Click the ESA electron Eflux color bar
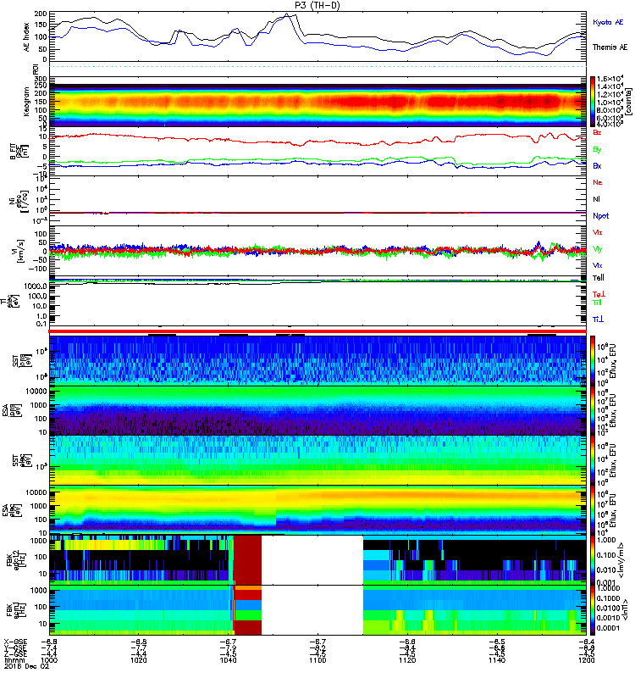 593,510
